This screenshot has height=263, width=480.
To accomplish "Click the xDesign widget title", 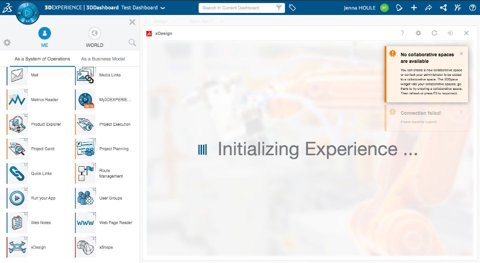I will (164, 33).
